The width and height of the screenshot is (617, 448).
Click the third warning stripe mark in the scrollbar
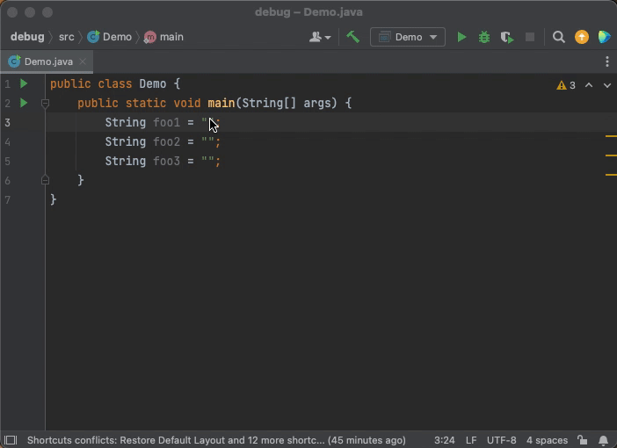click(x=611, y=174)
